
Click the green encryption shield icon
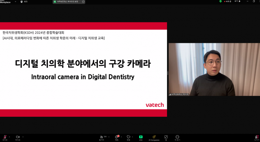click(x=220, y=1)
